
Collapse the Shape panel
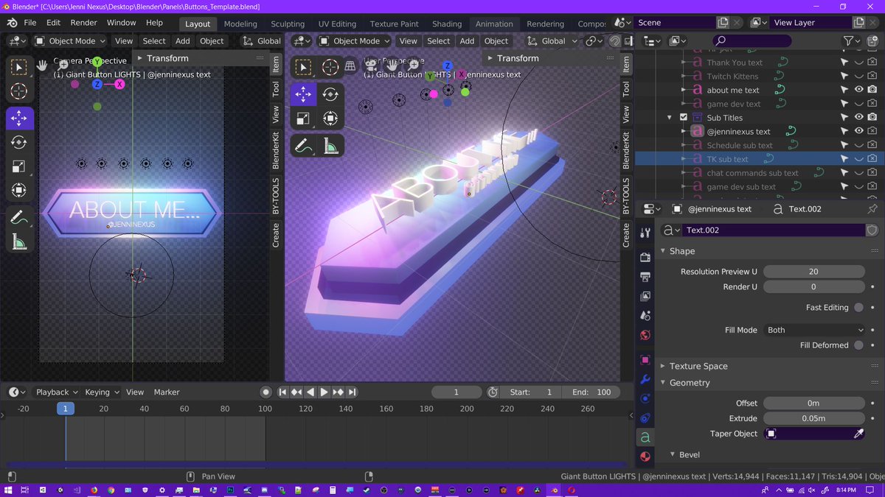pyautogui.click(x=663, y=251)
